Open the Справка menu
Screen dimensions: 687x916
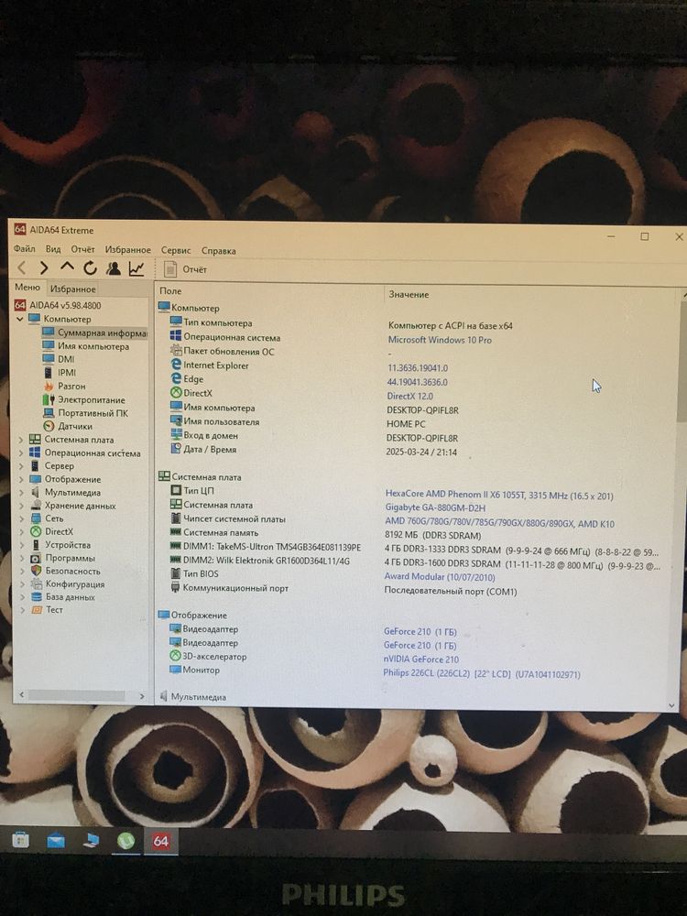click(x=219, y=251)
